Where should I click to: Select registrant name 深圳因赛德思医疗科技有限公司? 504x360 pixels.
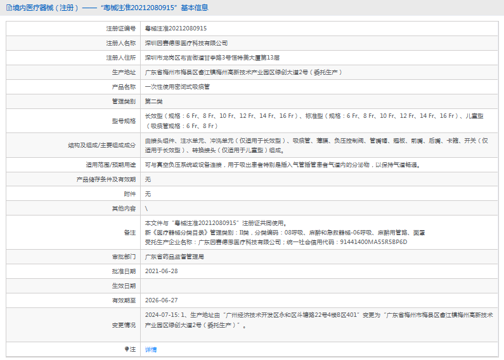point(186,43)
